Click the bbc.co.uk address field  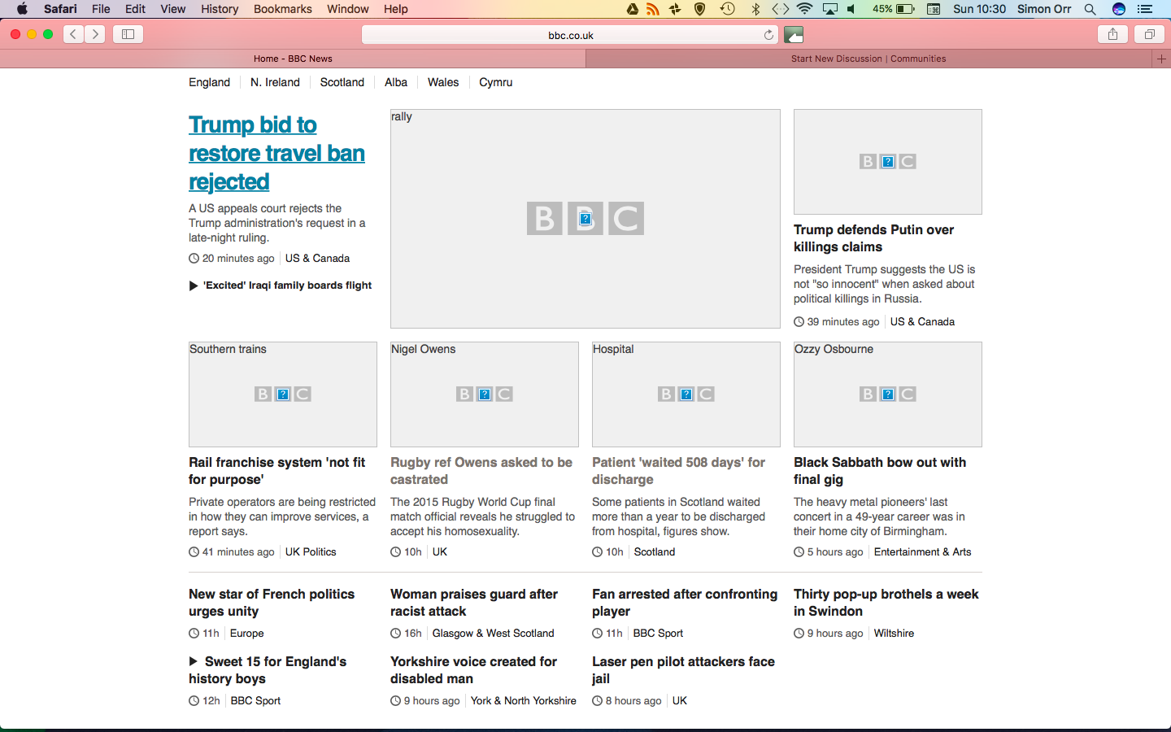tap(570, 35)
